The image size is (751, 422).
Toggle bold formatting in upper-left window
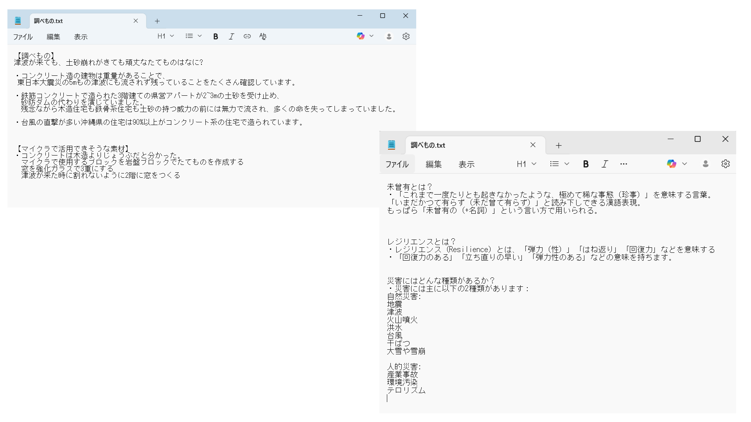216,36
